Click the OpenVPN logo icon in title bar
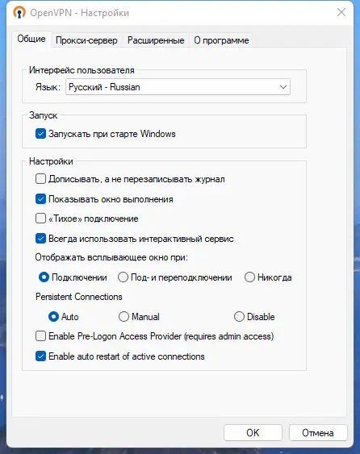Screen dimensions: 360x454 coord(19,13)
